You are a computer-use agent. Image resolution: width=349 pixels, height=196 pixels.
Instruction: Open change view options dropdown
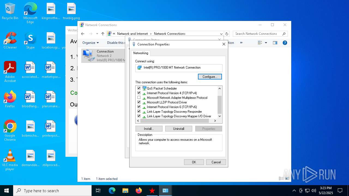(x=266, y=43)
